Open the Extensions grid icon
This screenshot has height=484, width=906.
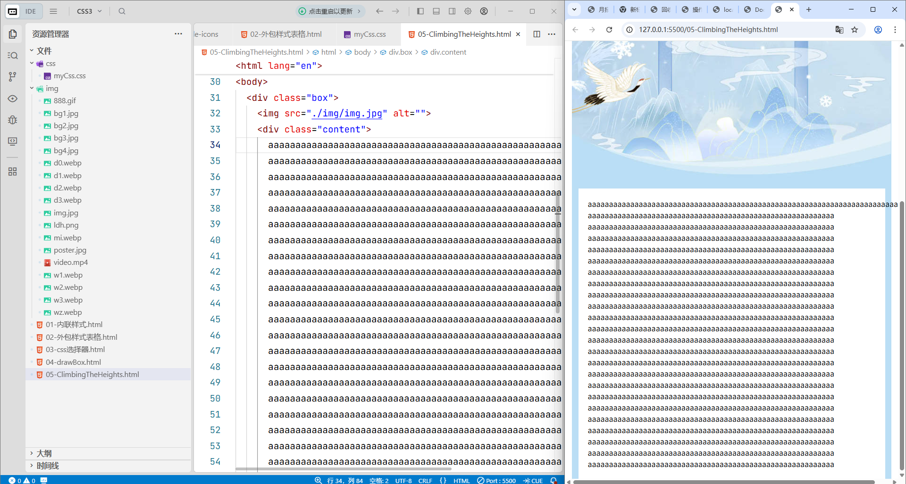point(13,172)
